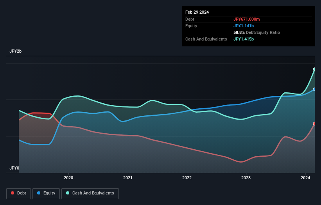
Task: Toggle the Debt series legend button
Action: (19, 193)
